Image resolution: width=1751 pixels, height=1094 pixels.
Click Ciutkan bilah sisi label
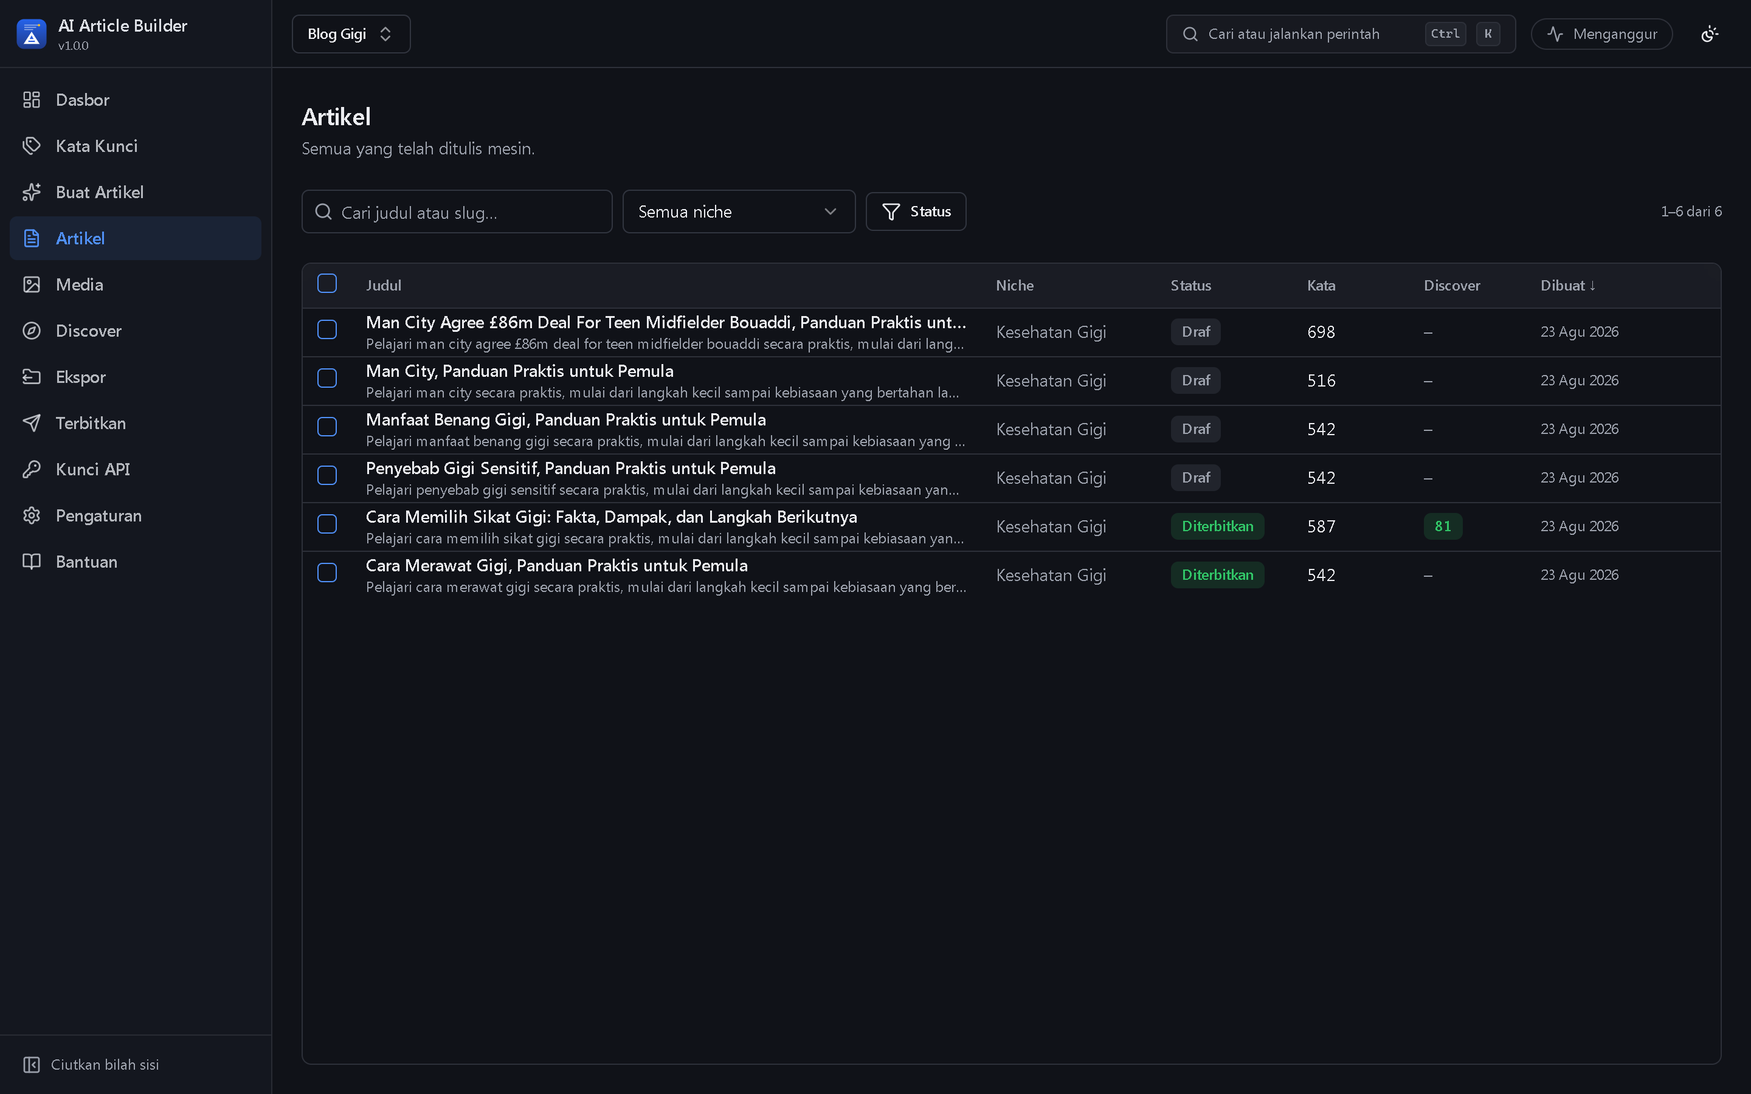pos(105,1064)
